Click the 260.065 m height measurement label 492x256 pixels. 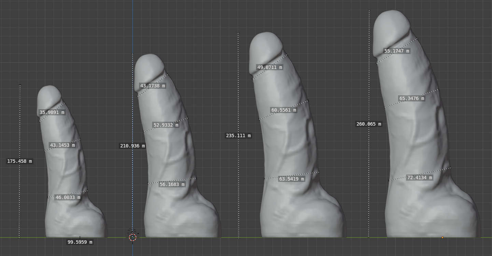coord(369,124)
